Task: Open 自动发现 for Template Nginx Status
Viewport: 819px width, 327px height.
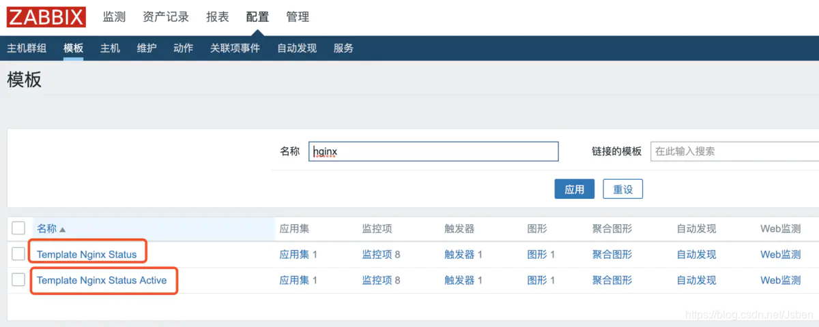Action: tap(696, 255)
